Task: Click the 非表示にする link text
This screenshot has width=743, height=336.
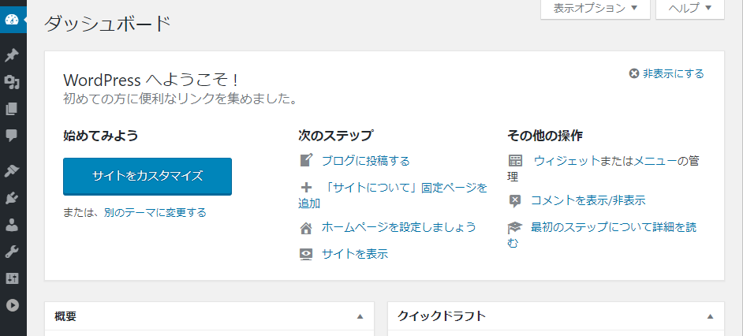Action: coord(674,73)
